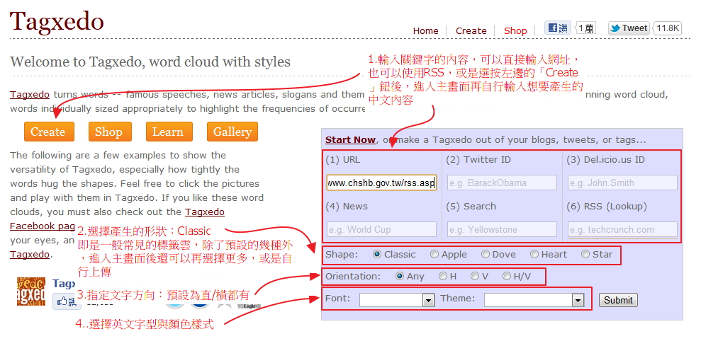The image size is (701, 341).
Task: Click the 11.8K tweet count bubble
Action: click(668, 28)
